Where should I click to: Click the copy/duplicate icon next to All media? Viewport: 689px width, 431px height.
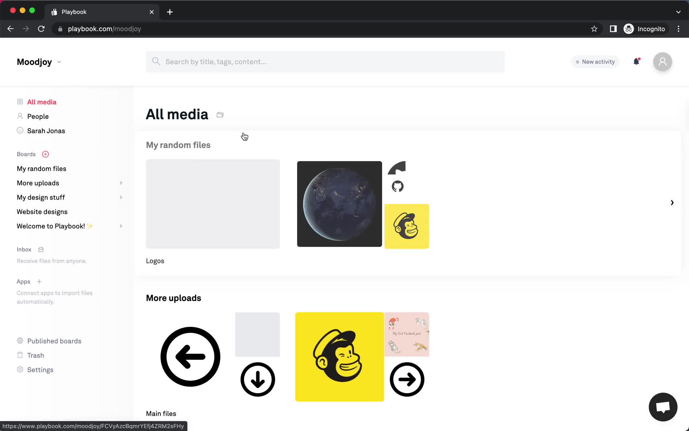coord(220,114)
